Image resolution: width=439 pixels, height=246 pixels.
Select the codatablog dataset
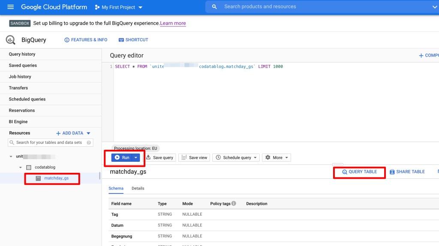pyautogui.click(x=45, y=167)
